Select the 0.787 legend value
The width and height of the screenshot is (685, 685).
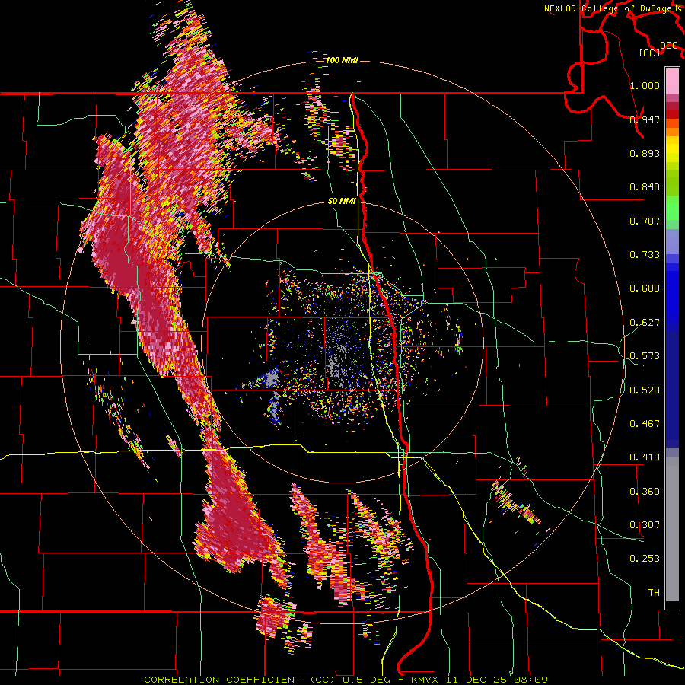tap(645, 221)
